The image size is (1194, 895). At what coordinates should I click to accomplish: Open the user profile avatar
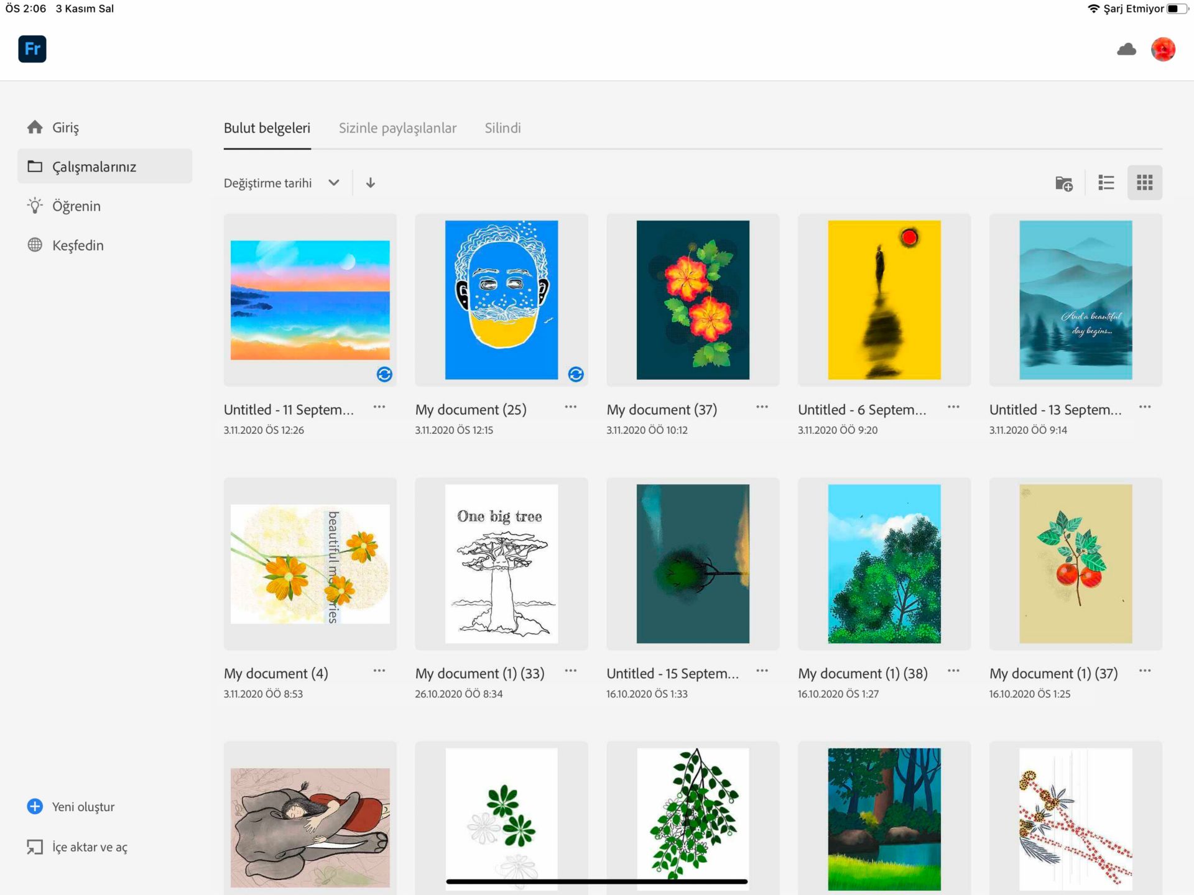click(1162, 49)
